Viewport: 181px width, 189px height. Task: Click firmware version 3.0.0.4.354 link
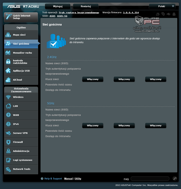coord(131,12)
